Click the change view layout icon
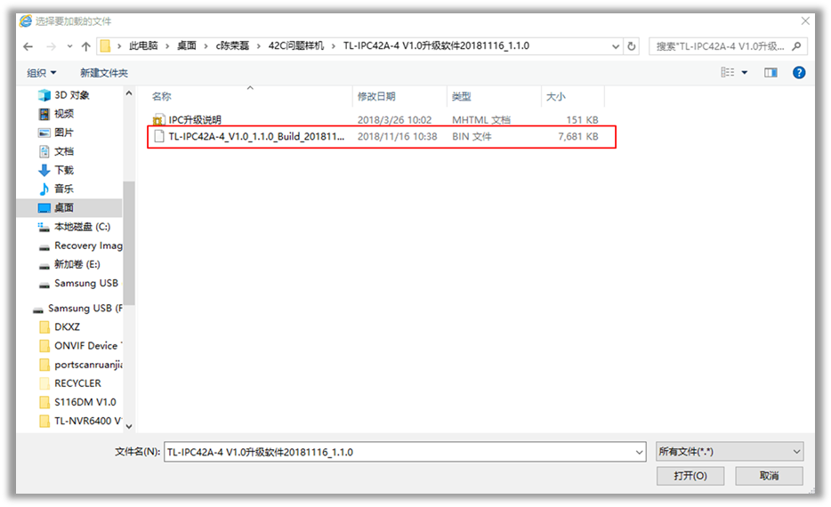The height and width of the screenshot is (507, 831). click(727, 73)
